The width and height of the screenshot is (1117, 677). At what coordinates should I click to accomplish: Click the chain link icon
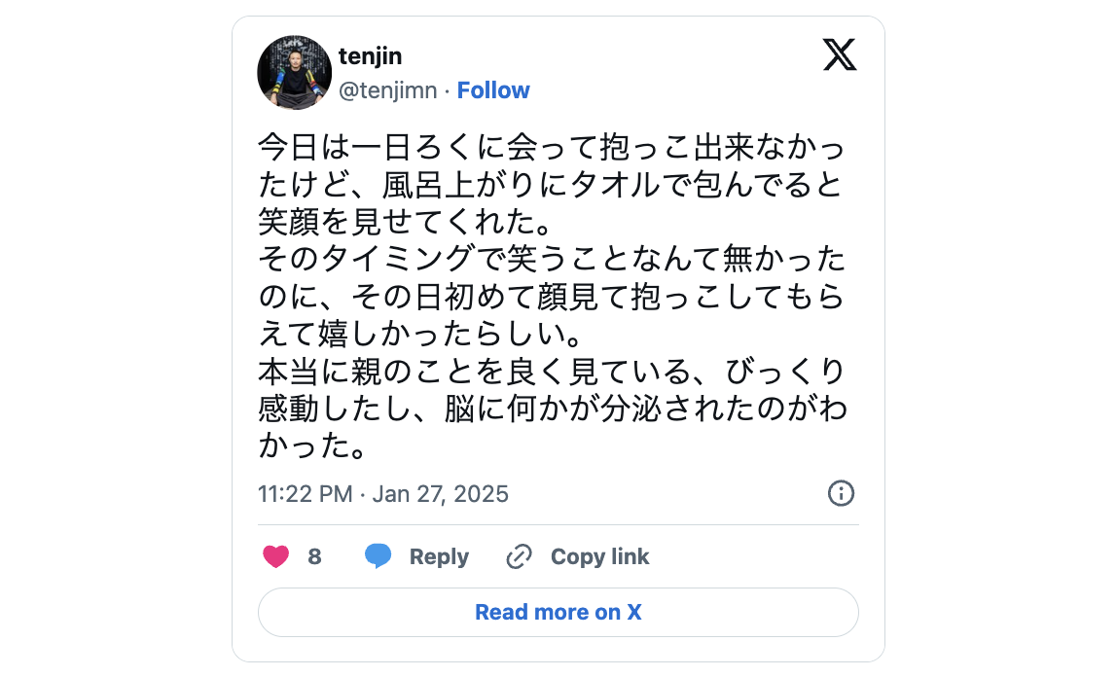[520, 557]
